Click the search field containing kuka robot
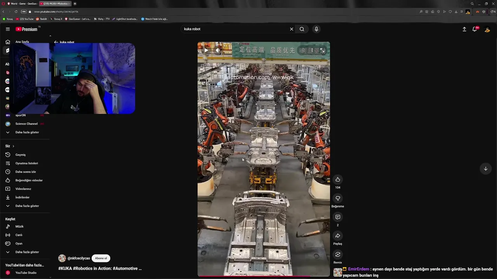Viewport: 497px width, 279px height. 235,29
